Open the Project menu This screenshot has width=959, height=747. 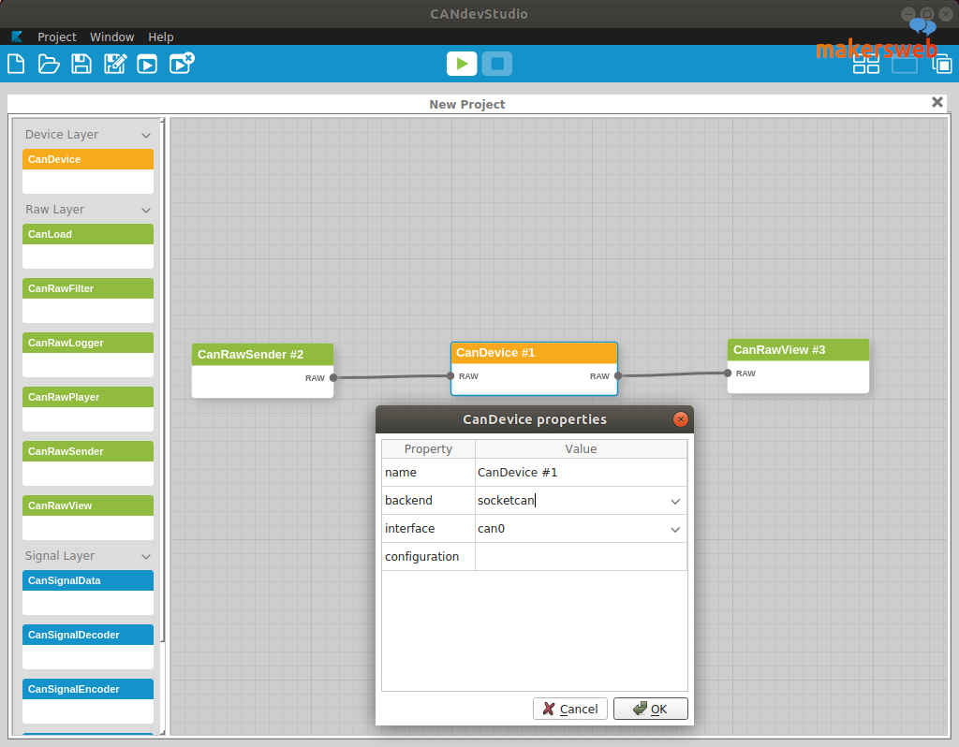pyautogui.click(x=56, y=37)
